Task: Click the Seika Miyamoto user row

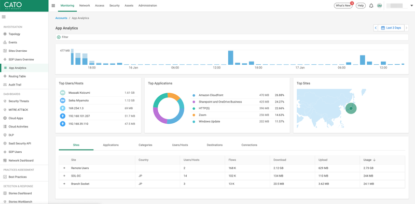Action: tap(98, 100)
